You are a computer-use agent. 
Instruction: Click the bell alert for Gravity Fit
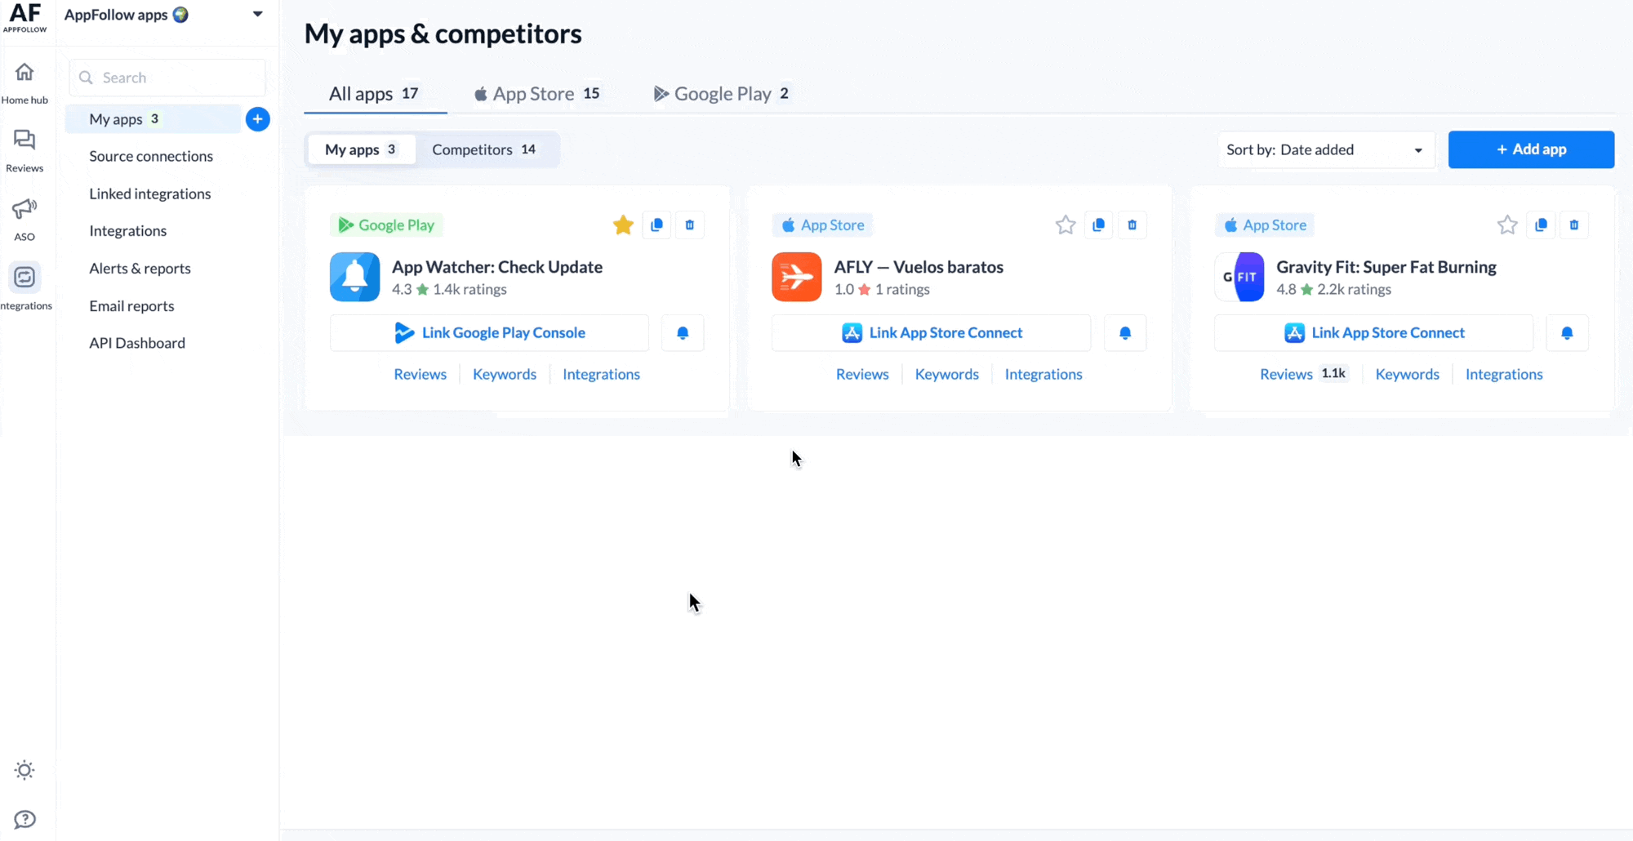pyautogui.click(x=1567, y=333)
